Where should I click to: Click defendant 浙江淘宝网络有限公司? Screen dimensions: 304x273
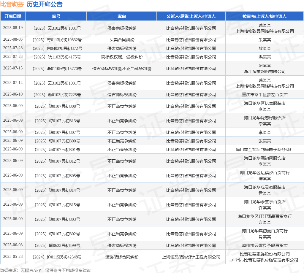point(265,72)
